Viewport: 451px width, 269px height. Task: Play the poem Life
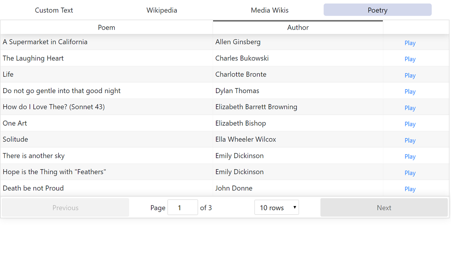pos(410,75)
